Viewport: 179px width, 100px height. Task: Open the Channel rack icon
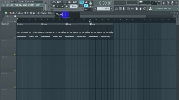tap(120, 9)
